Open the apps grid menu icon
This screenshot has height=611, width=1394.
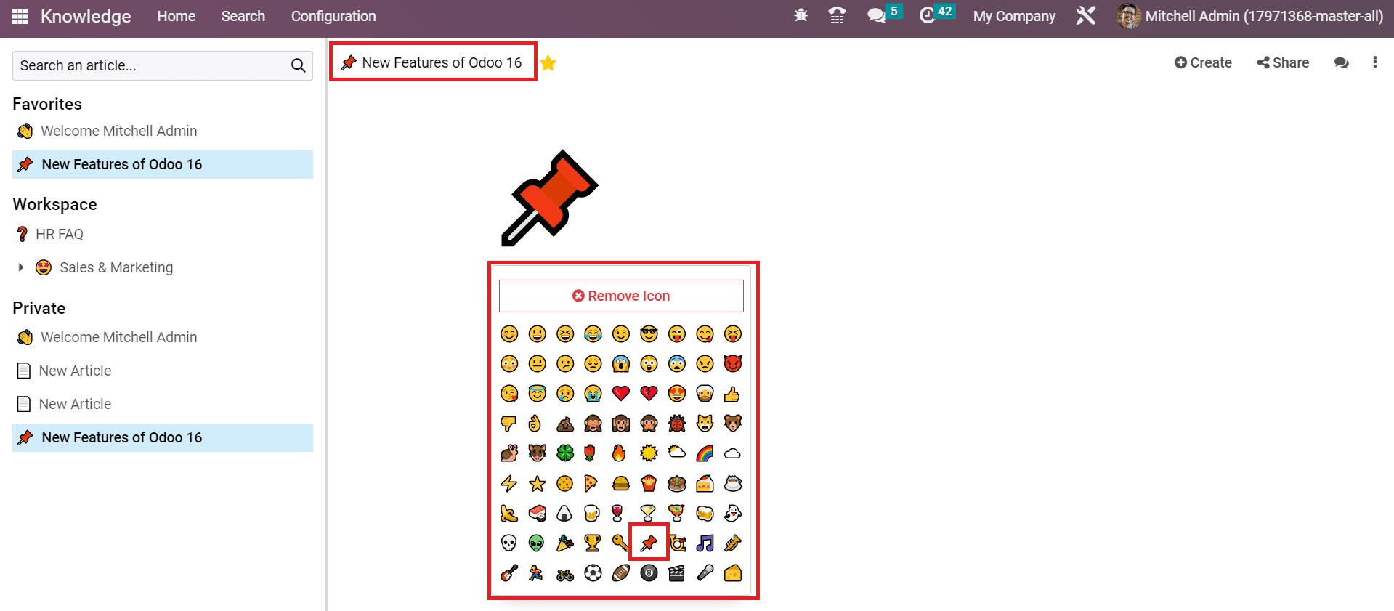click(x=20, y=16)
